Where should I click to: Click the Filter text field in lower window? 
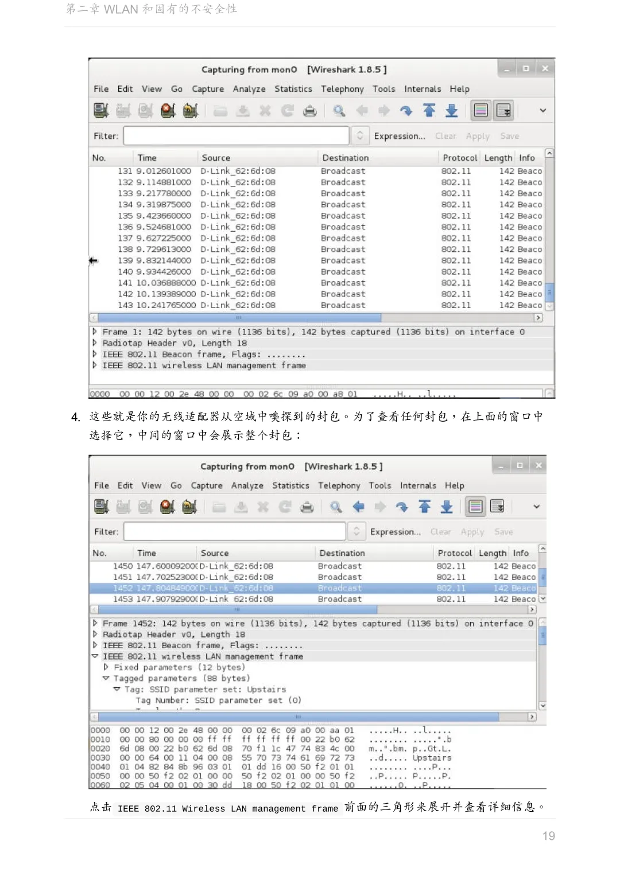click(x=235, y=532)
